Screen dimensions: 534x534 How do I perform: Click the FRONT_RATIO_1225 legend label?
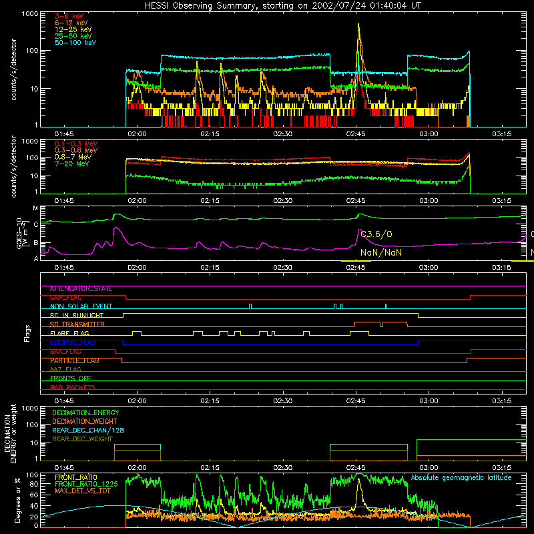[86, 484]
